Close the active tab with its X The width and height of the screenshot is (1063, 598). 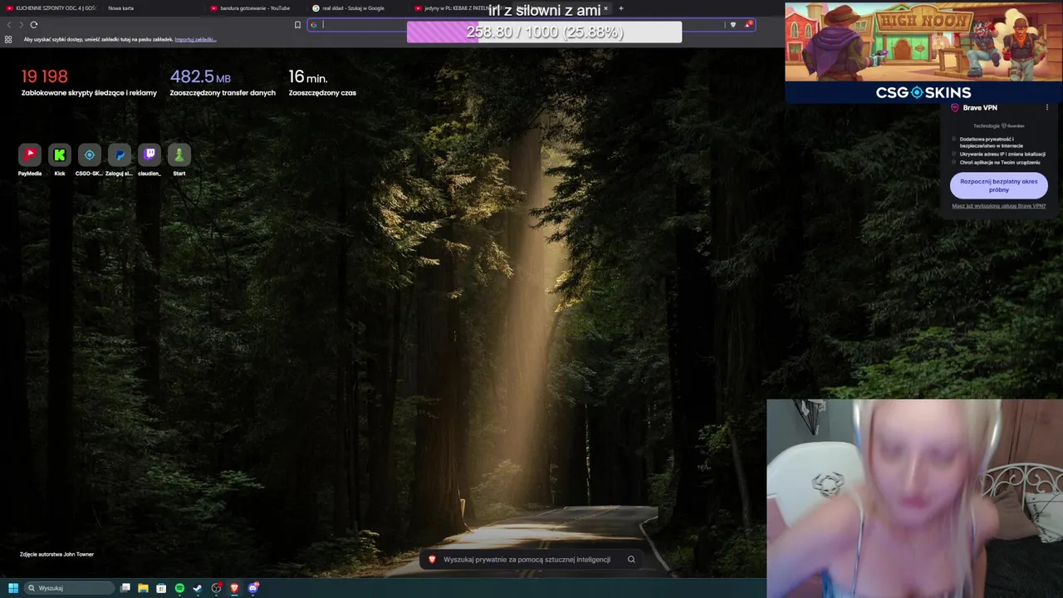(x=605, y=8)
